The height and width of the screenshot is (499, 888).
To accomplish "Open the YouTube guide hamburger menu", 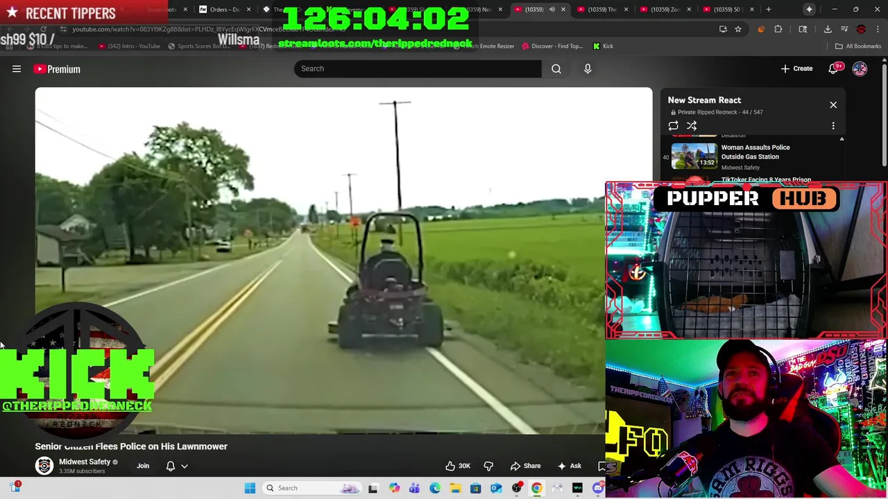I will pos(17,69).
